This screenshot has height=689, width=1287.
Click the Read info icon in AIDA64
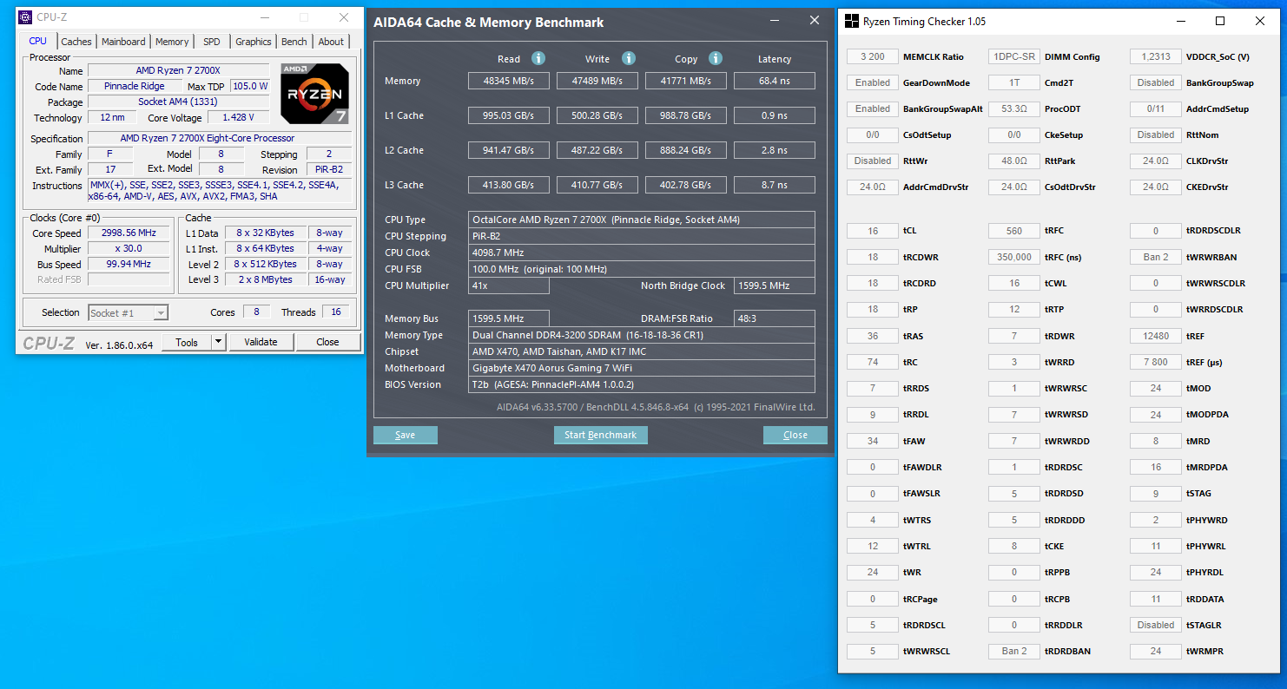pos(538,58)
